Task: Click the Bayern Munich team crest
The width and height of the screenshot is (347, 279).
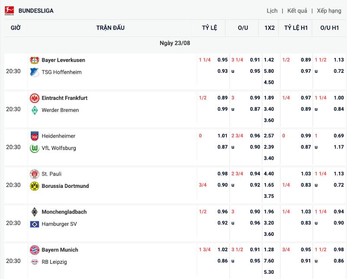Action: click(x=34, y=250)
